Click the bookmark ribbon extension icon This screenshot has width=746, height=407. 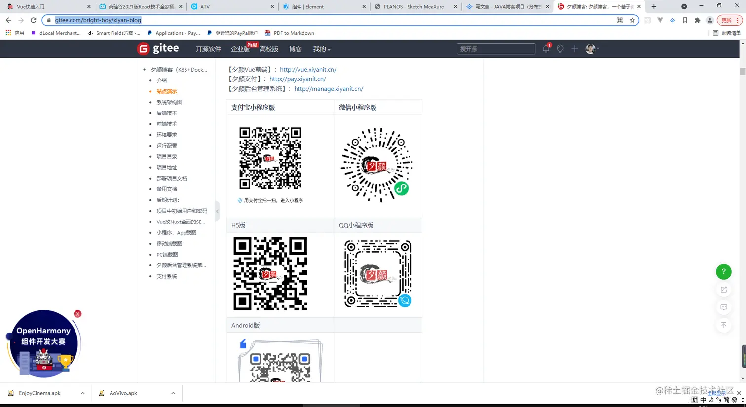685,20
